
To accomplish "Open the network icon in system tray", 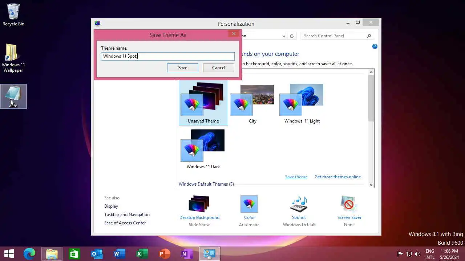I will pos(409,254).
